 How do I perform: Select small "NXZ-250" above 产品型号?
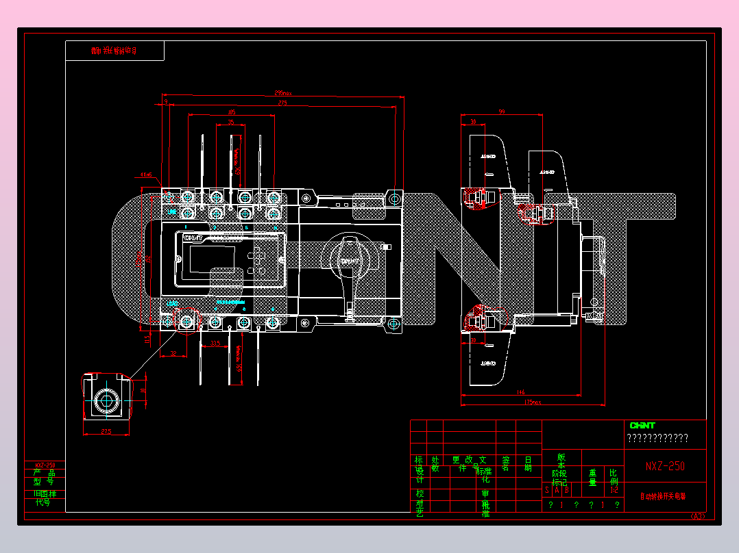(45, 465)
